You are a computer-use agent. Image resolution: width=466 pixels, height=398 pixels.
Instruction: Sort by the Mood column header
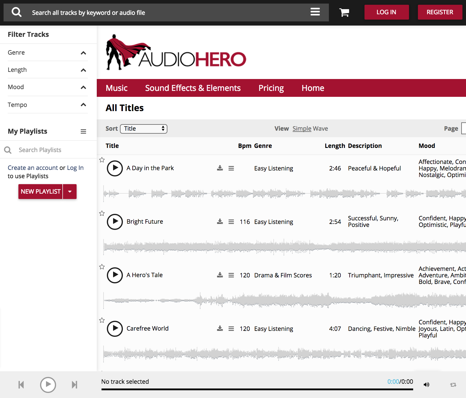(x=427, y=146)
